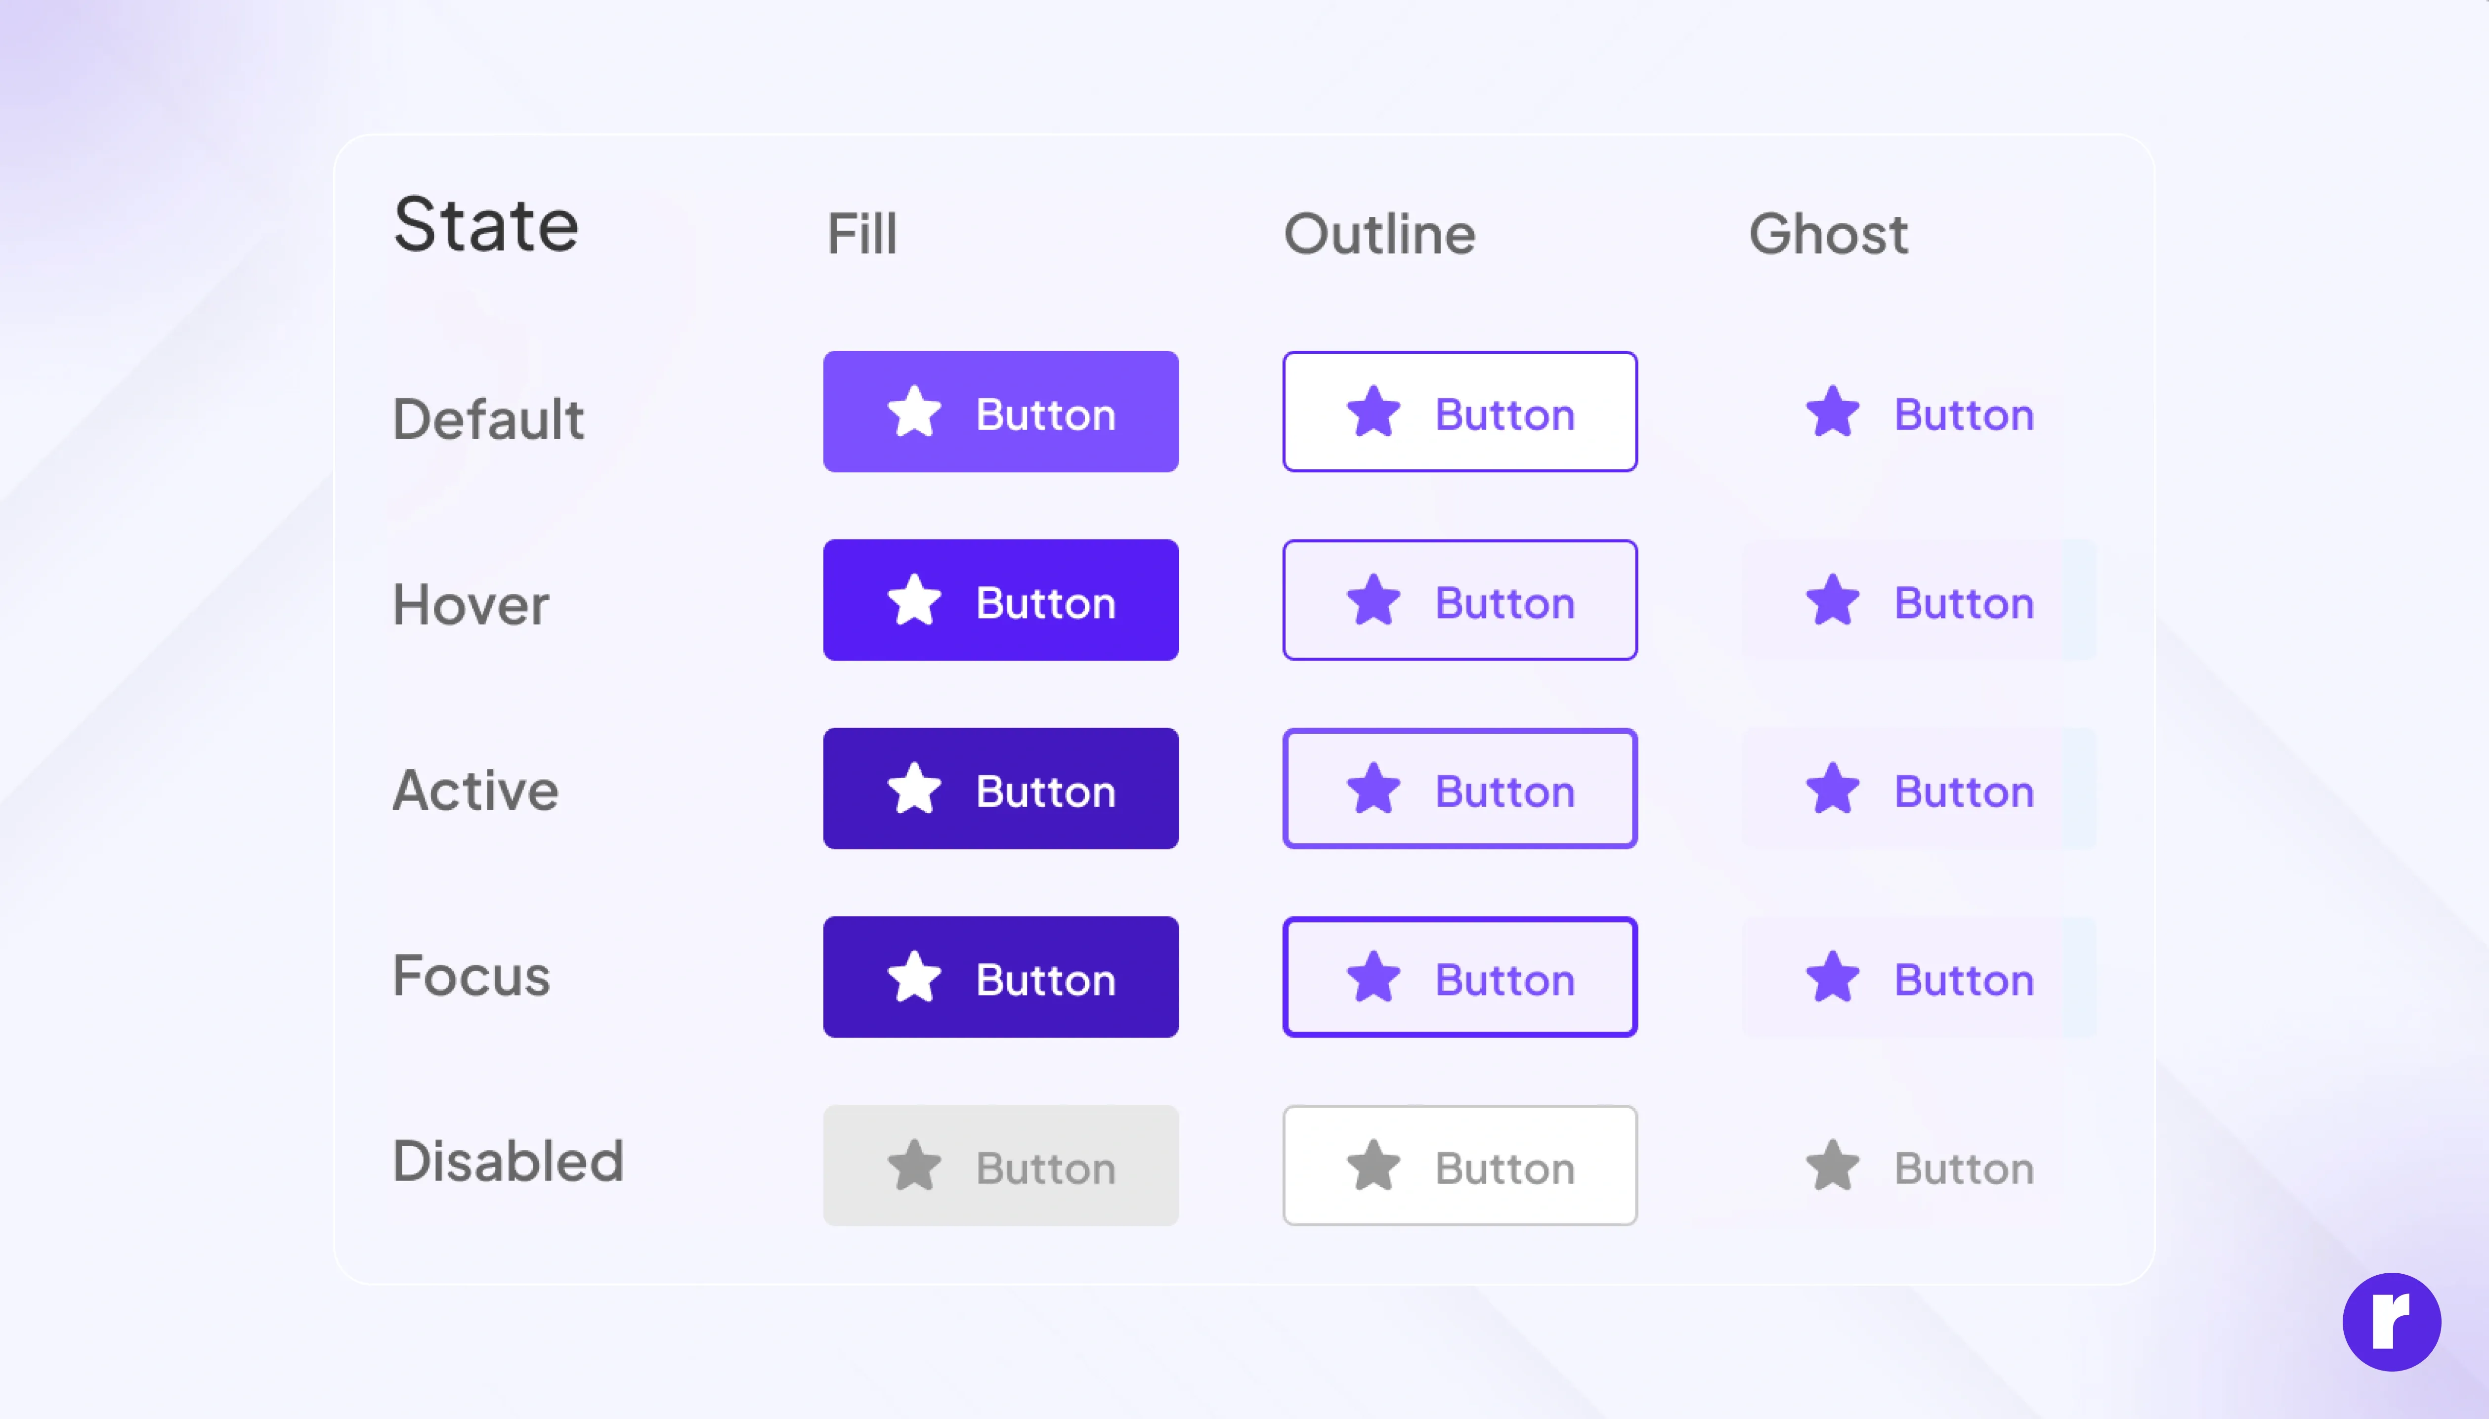Click the star icon in the Active Outline button
Image resolution: width=2489 pixels, height=1419 pixels.
[1373, 789]
